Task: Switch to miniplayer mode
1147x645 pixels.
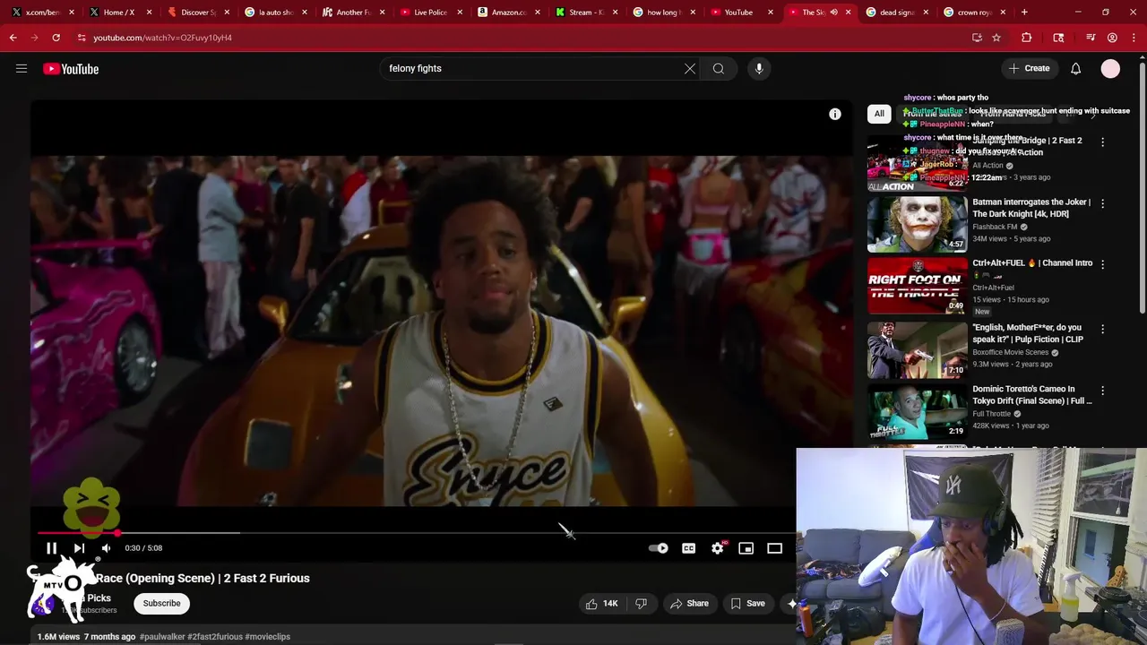Action: (746, 548)
